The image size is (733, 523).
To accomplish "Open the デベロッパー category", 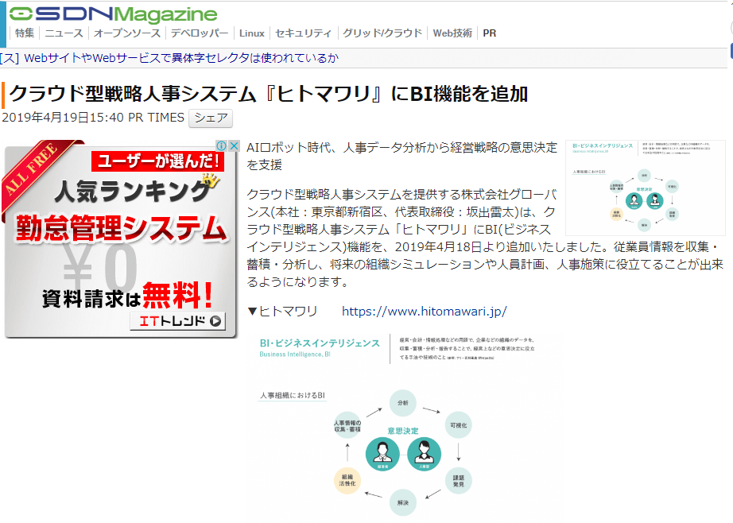I will click(199, 33).
